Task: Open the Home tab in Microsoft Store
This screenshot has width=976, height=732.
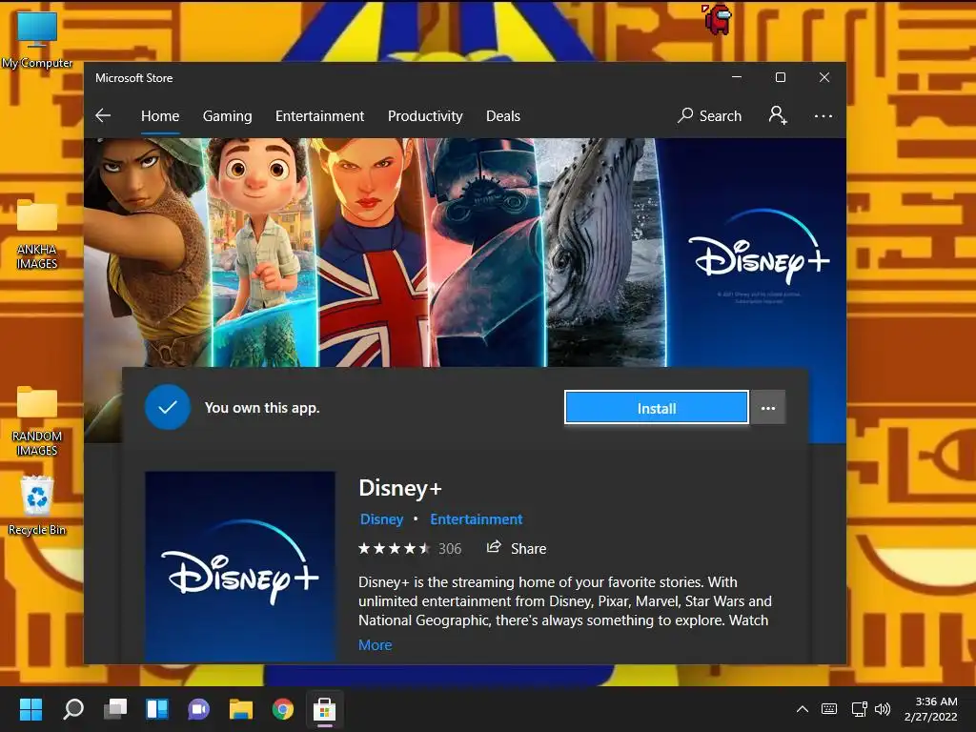Action: click(x=160, y=115)
